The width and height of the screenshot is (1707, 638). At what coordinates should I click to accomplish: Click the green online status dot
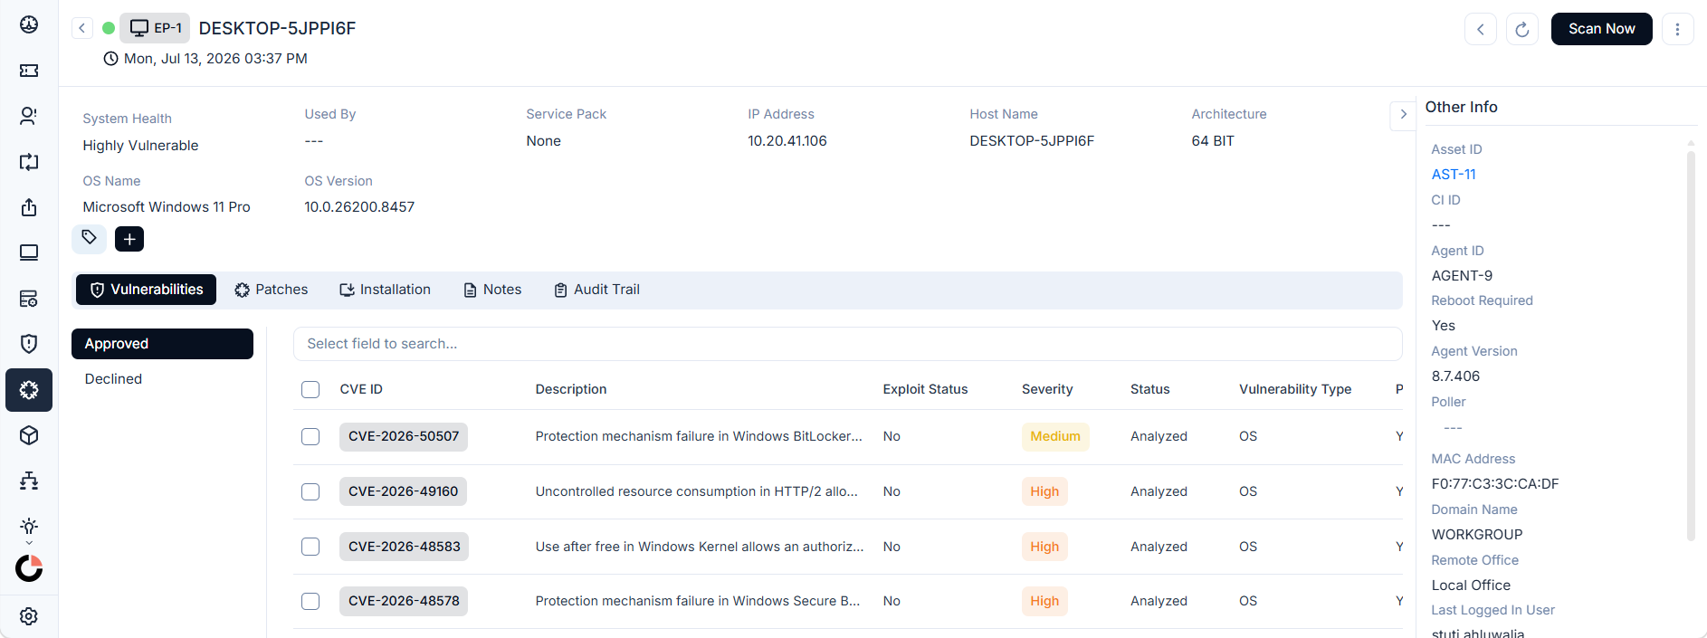[x=109, y=28]
